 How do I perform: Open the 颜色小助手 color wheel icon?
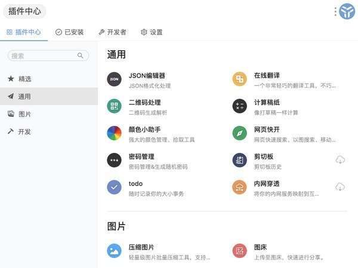(114, 133)
